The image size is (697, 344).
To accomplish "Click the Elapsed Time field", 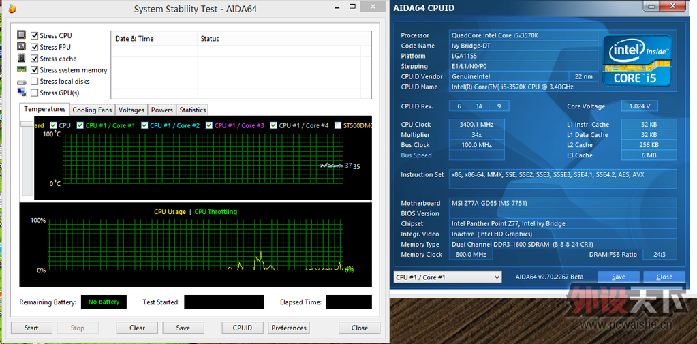I will (x=349, y=302).
